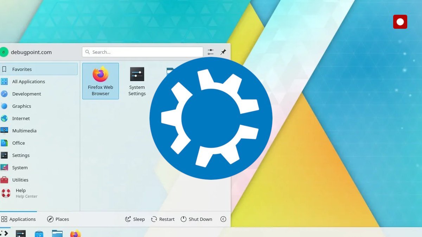This screenshot has width=422, height=237.
Task: Open the Multimedia applications category
Action: (x=24, y=131)
